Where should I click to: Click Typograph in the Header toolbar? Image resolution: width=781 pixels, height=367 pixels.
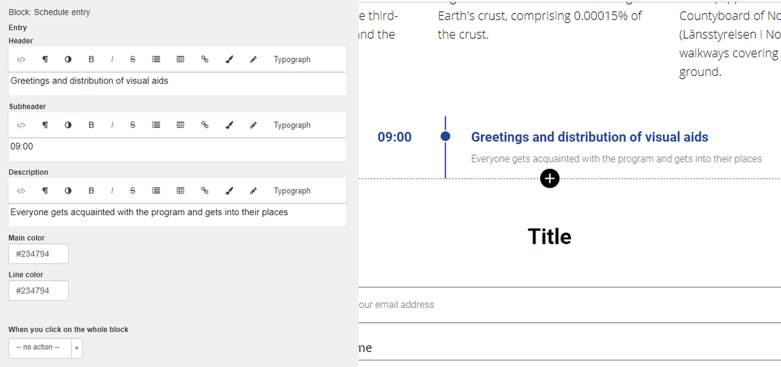(x=292, y=59)
